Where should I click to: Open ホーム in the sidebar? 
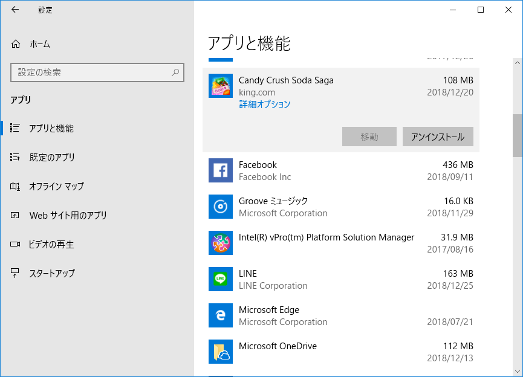(39, 44)
